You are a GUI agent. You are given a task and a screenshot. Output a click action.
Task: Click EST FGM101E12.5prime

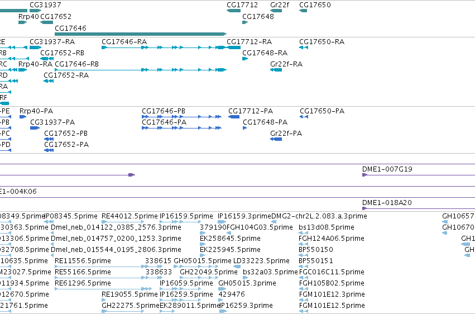click(x=303, y=311)
